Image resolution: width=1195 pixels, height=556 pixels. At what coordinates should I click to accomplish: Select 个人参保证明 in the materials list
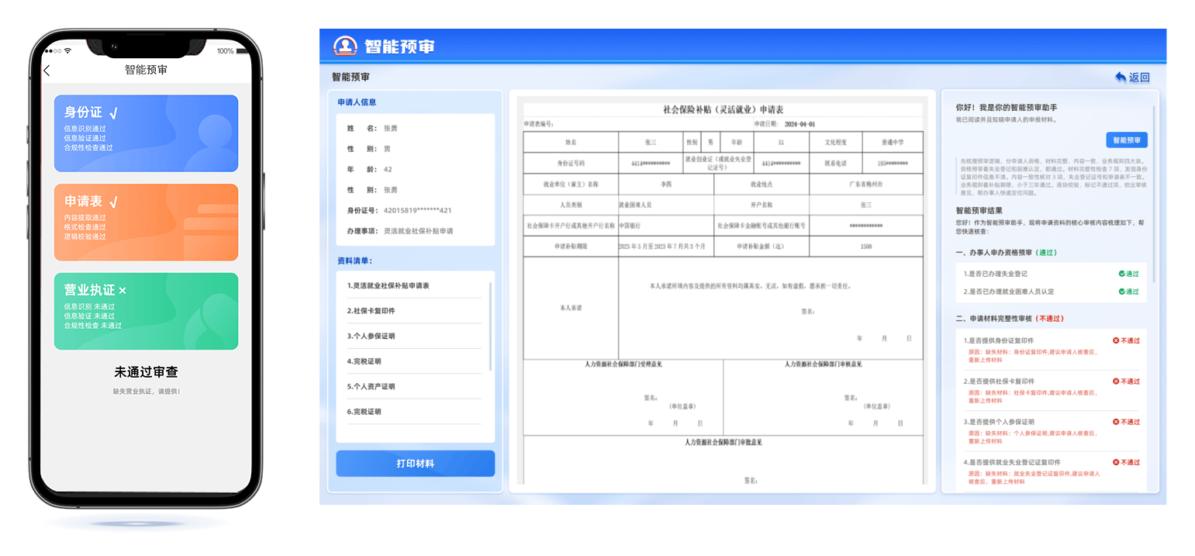371,337
